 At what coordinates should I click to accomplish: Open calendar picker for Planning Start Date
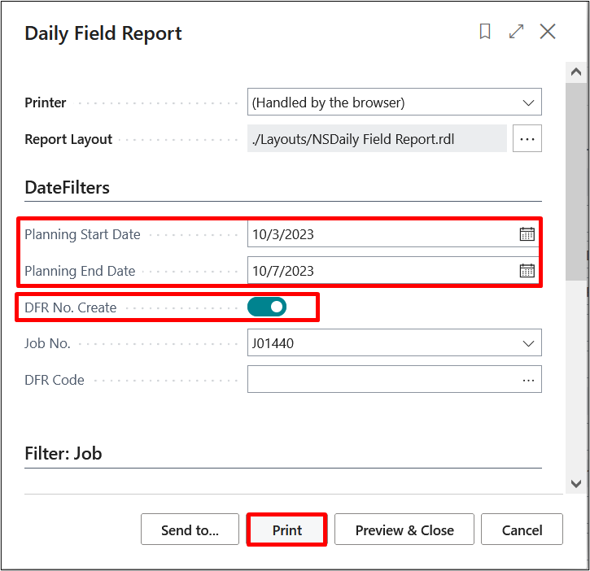(527, 234)
